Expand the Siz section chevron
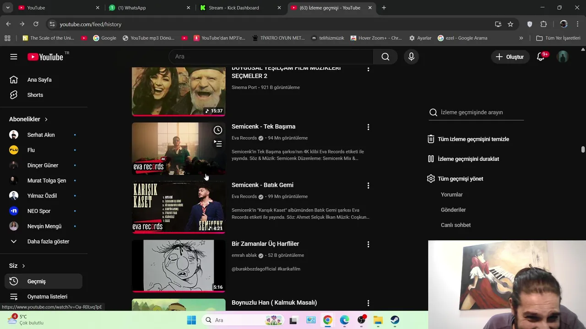Viewport: 586px width, 329px height. pos(23,266)
